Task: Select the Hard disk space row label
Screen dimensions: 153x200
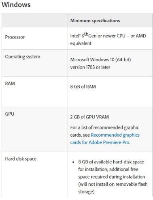Action: [x=21, y=159]
